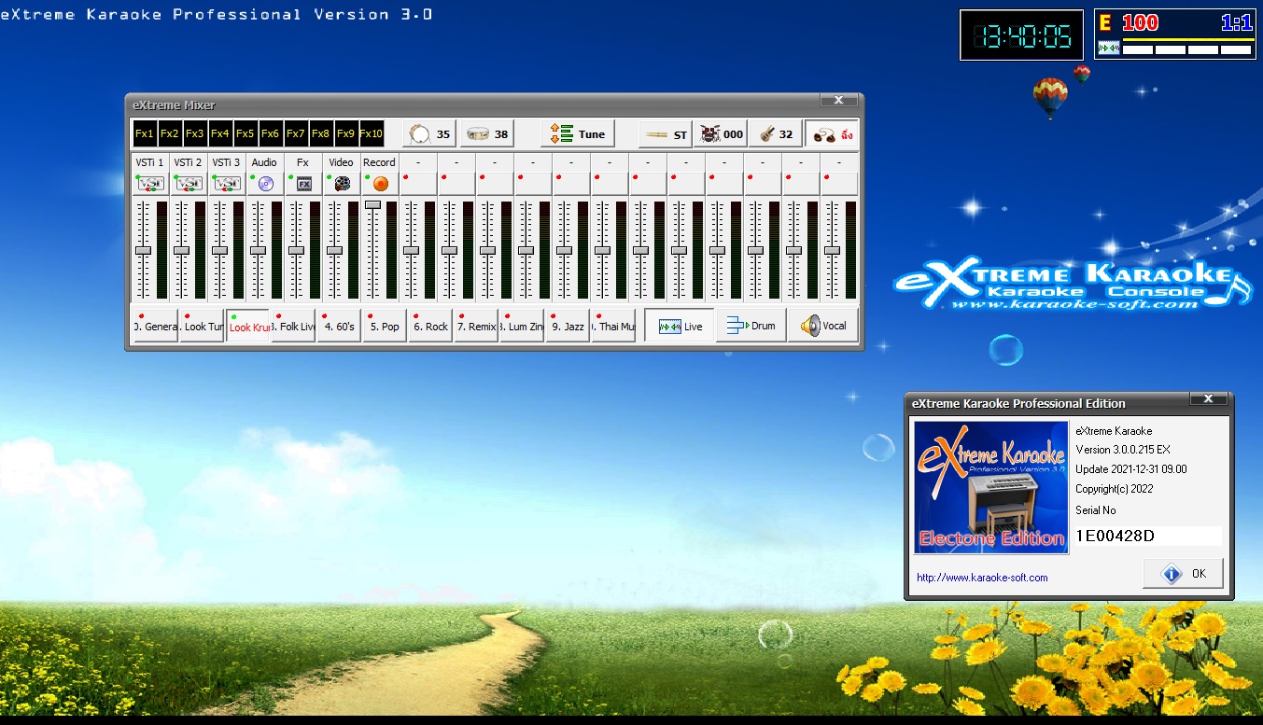Click the Video channel volume fader
Screen dimensions: 1263x725
[x=335, y=250]
